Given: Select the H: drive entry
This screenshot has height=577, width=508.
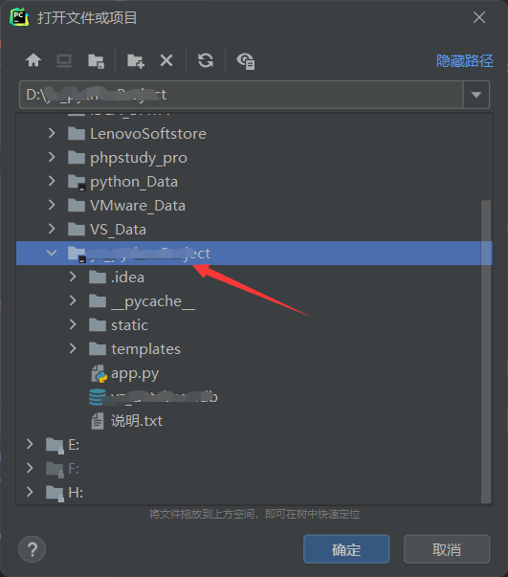Looking at the screenshot, I should tap(76, 493).
